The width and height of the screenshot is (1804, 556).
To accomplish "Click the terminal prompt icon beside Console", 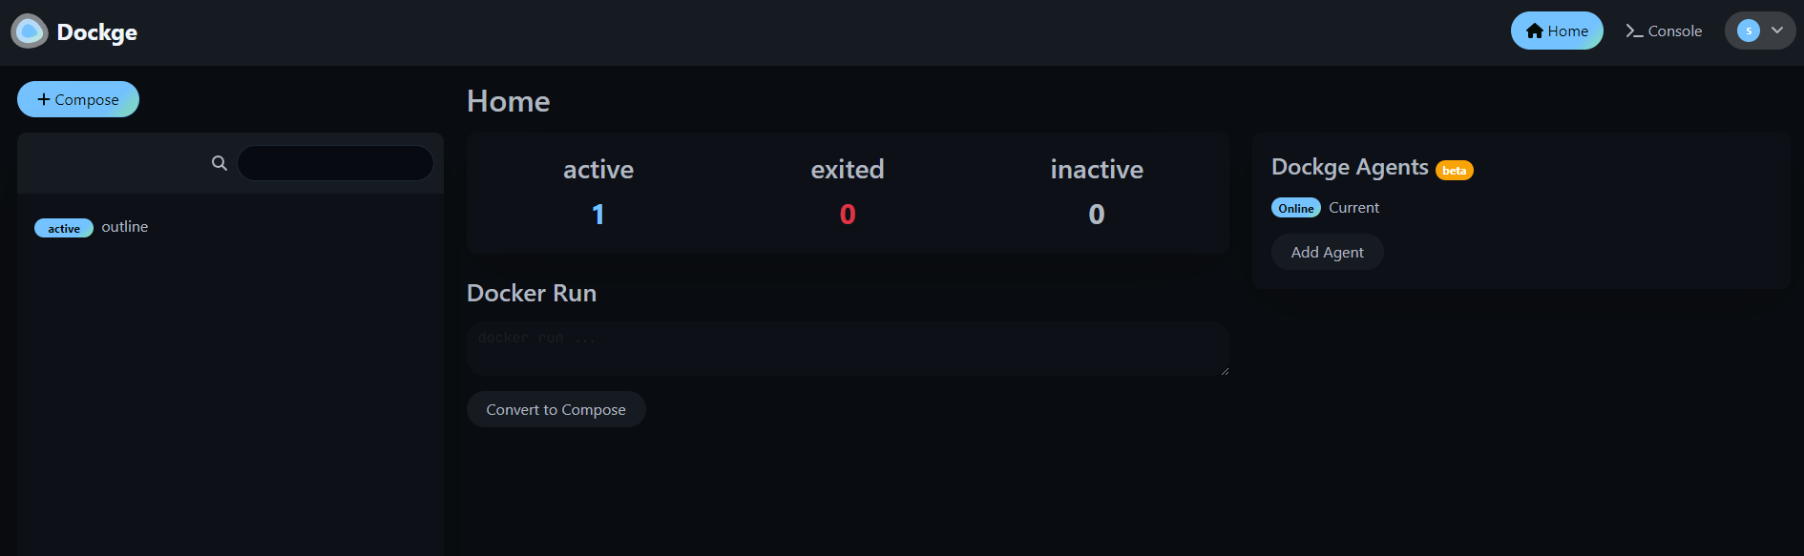I will [x=1634, y=31].
